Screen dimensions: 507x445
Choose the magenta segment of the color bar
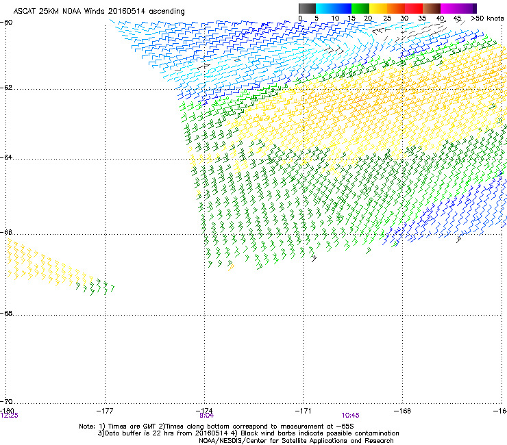[x=449, y=8]
